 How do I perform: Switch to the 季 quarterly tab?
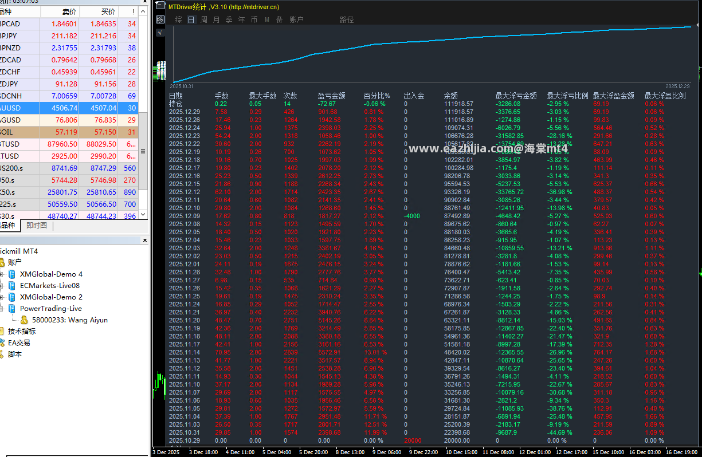click(229, 19)
